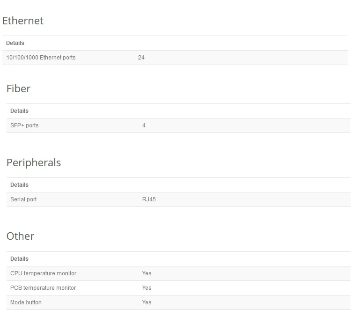The image size is (351, 324).
Task: Click the value 4 for SFP+ ports
Action: [144, 125]
